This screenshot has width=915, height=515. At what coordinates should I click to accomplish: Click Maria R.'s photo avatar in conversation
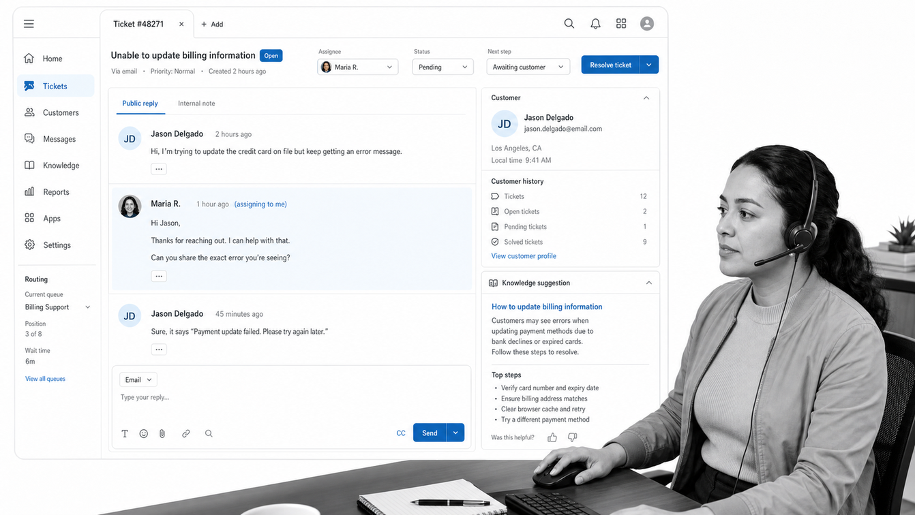coord(130,206)
